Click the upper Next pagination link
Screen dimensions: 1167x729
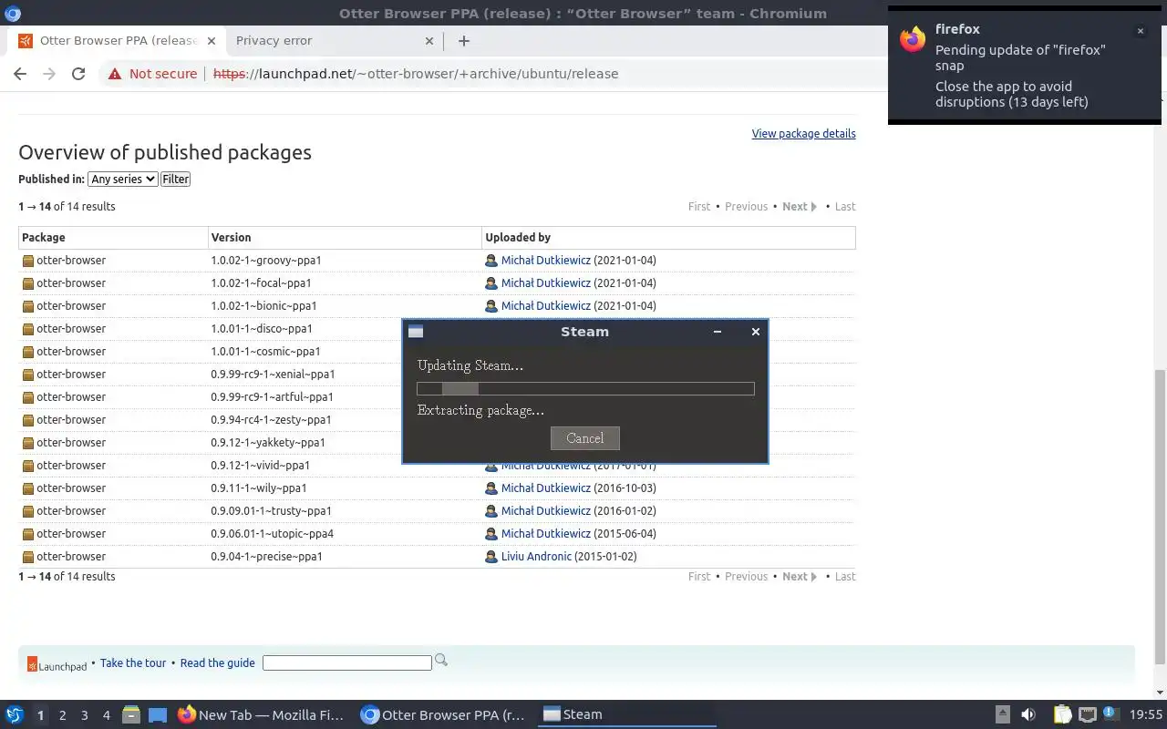click(x=800, y=206)
